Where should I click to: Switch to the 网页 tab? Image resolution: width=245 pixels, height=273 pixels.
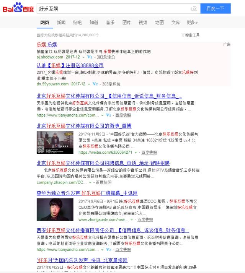tap(45, 23)
